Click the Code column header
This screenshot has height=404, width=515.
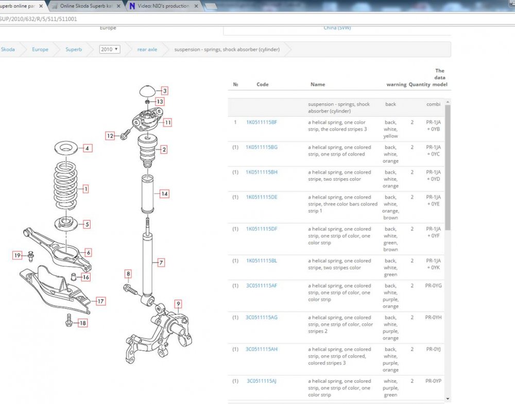pyautogui.click(x=263, y=84)
